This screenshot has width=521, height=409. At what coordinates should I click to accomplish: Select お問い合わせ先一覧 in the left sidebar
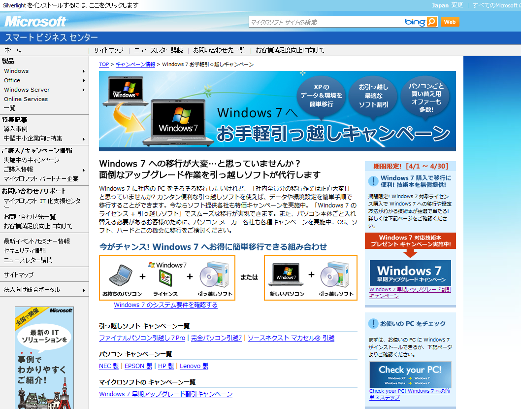pyautogui.click(x=30, y=217)
